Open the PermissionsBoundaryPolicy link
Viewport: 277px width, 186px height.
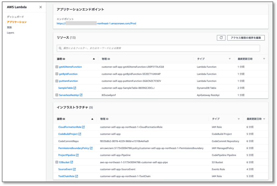pos(74,148)
